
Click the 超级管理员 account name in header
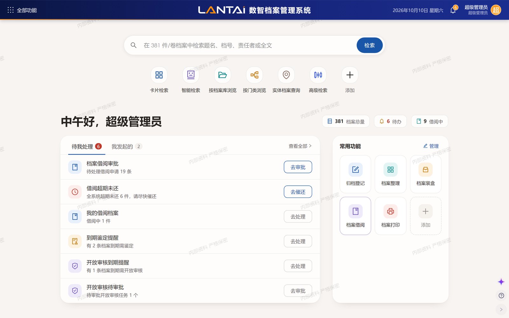point(476,7)
